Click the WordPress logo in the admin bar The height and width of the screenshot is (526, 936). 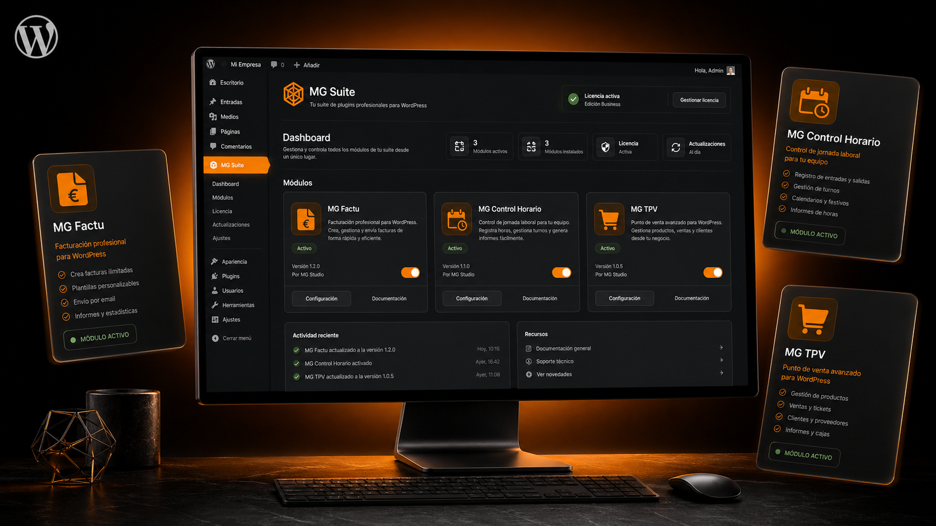coord(210,64)
